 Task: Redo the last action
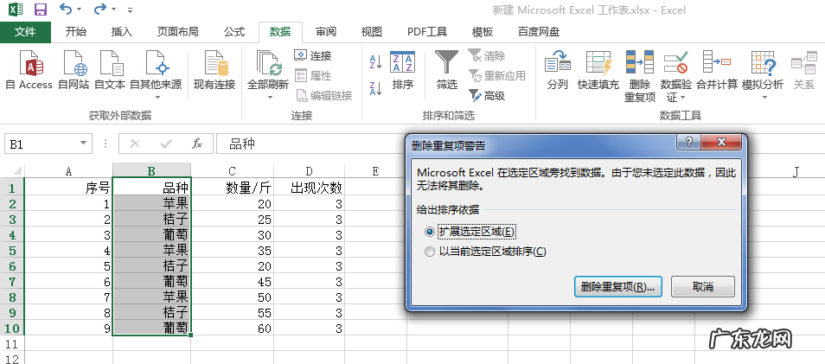(99, 9)
